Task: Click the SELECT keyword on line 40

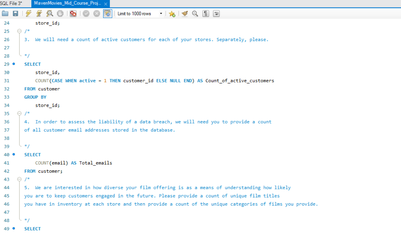Action: [x=33, y=155]
